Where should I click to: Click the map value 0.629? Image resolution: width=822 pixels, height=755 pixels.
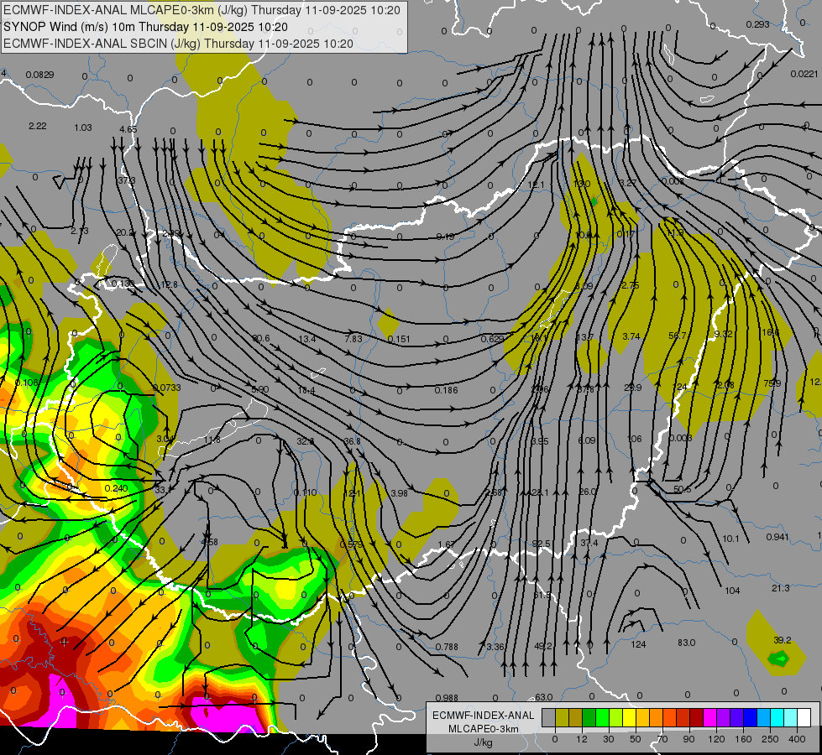[492, 339]
